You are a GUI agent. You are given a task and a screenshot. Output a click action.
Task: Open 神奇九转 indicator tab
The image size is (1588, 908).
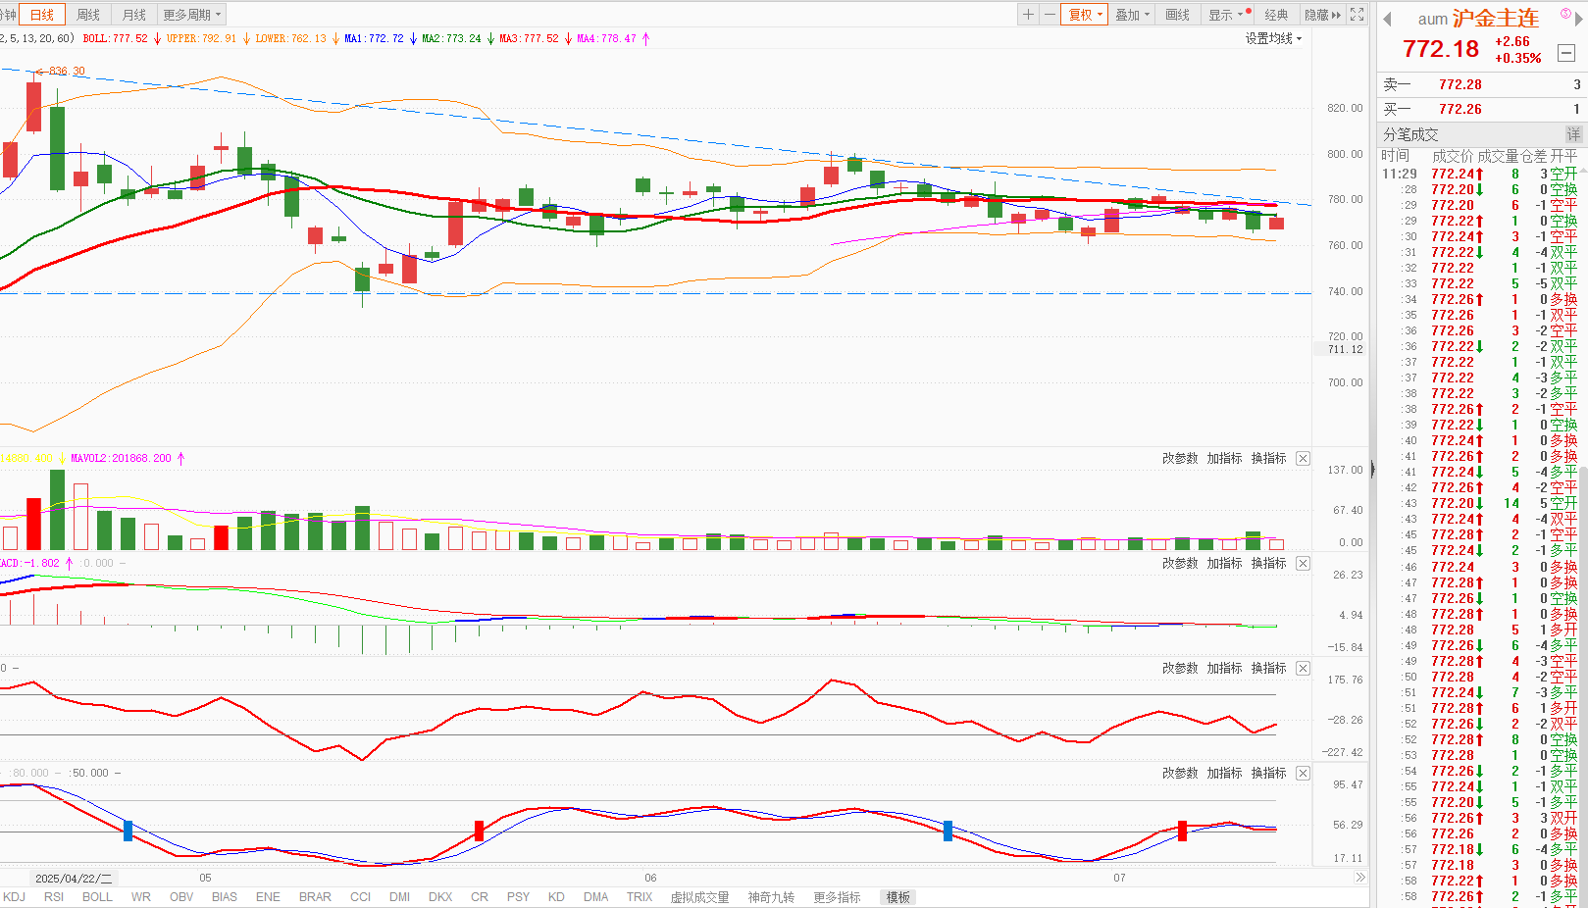coord(771,897)
